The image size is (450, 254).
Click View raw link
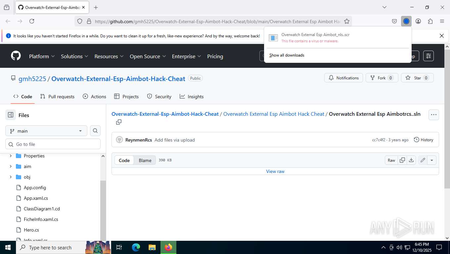[275, 171]
